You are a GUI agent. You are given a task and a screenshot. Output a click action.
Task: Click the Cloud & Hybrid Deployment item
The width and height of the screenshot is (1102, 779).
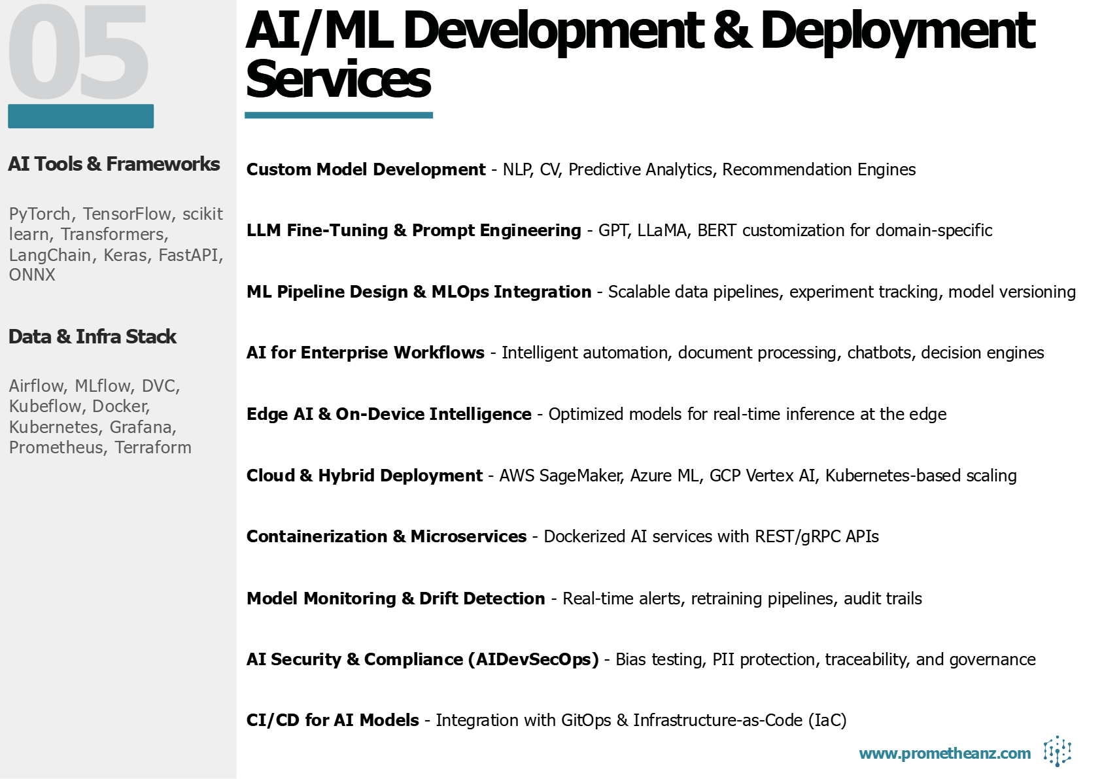coord(631,476)
